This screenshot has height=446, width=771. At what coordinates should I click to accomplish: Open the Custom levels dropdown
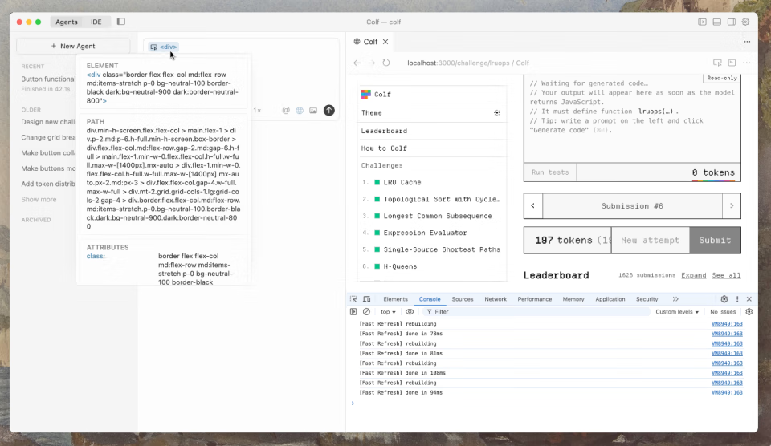point(677,311)
